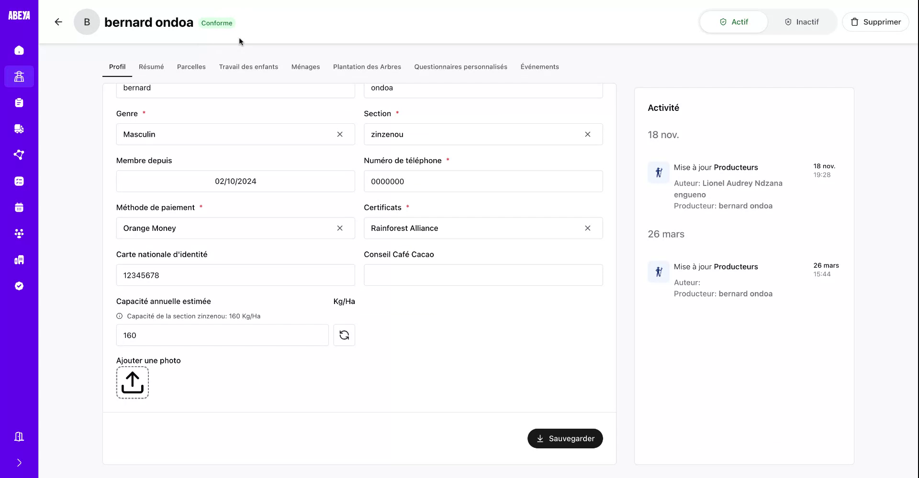Click the Sauvegarder button
The image size is (919, 478).
(565, 438)
